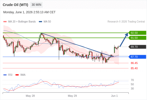Click the RSI blue legend swatch
Screen dimensions: 147x100
[5, 75]
